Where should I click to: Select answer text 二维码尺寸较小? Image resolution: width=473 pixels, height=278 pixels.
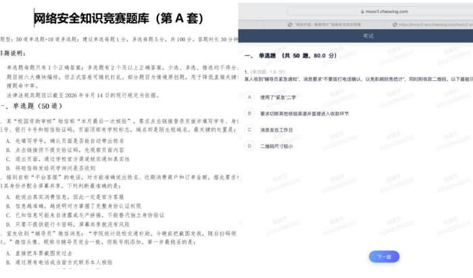point(276,146)
